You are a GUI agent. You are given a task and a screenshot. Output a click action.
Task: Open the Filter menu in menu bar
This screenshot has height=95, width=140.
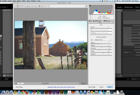(x=24, y=1)
